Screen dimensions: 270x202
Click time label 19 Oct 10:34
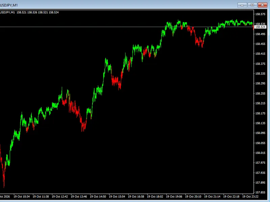(22, 197)
